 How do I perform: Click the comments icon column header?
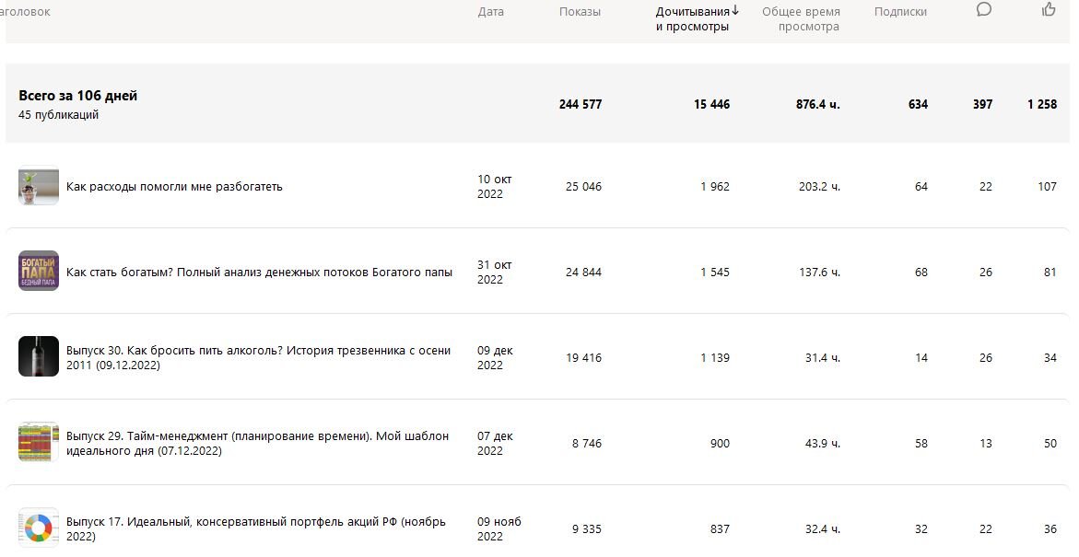(x=984, y=10)
